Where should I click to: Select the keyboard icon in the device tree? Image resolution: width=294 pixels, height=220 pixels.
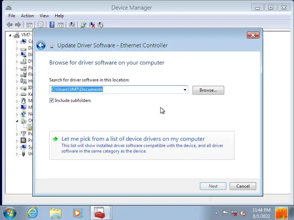pos(24,94)
